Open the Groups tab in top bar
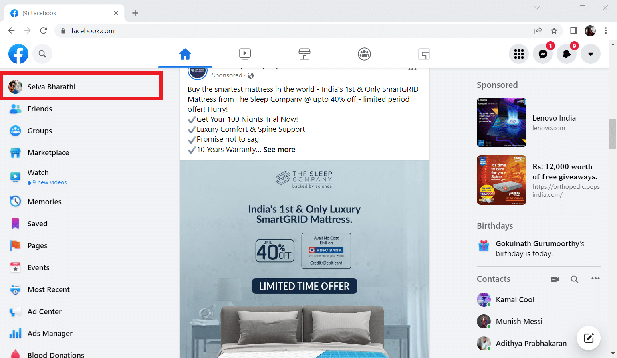 [364, 54]
